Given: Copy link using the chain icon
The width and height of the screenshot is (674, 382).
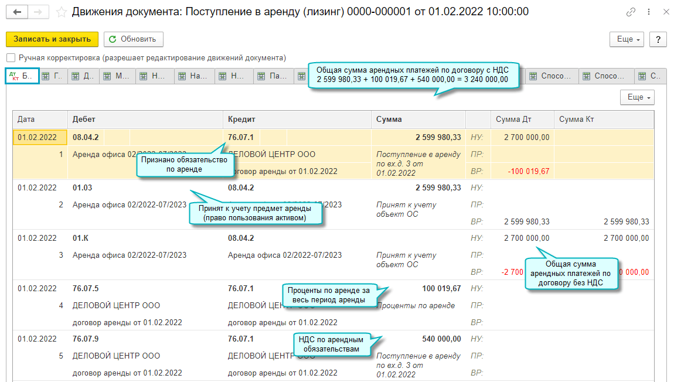Looking at the screenshot, I should tap(631, 12).
